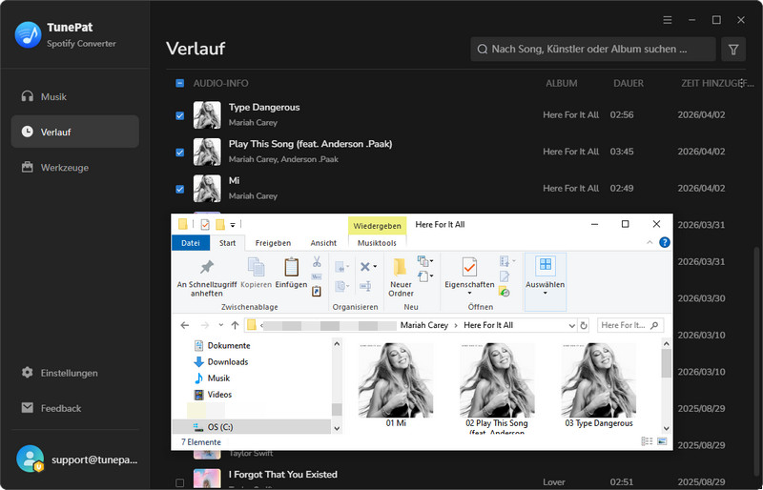763x490 pixels.
Task: Uncheck the Mi track checkbox
Action: coord(179,189)
